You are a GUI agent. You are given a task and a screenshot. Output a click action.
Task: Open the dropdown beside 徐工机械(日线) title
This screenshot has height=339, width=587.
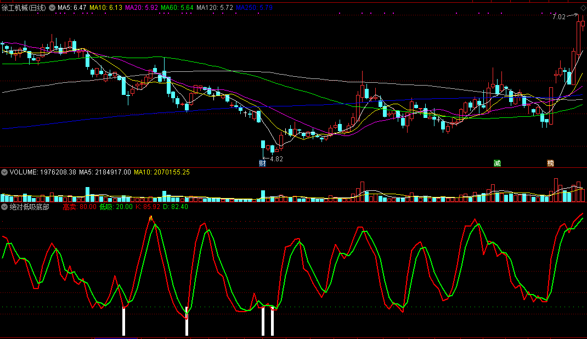coord(52,8)
